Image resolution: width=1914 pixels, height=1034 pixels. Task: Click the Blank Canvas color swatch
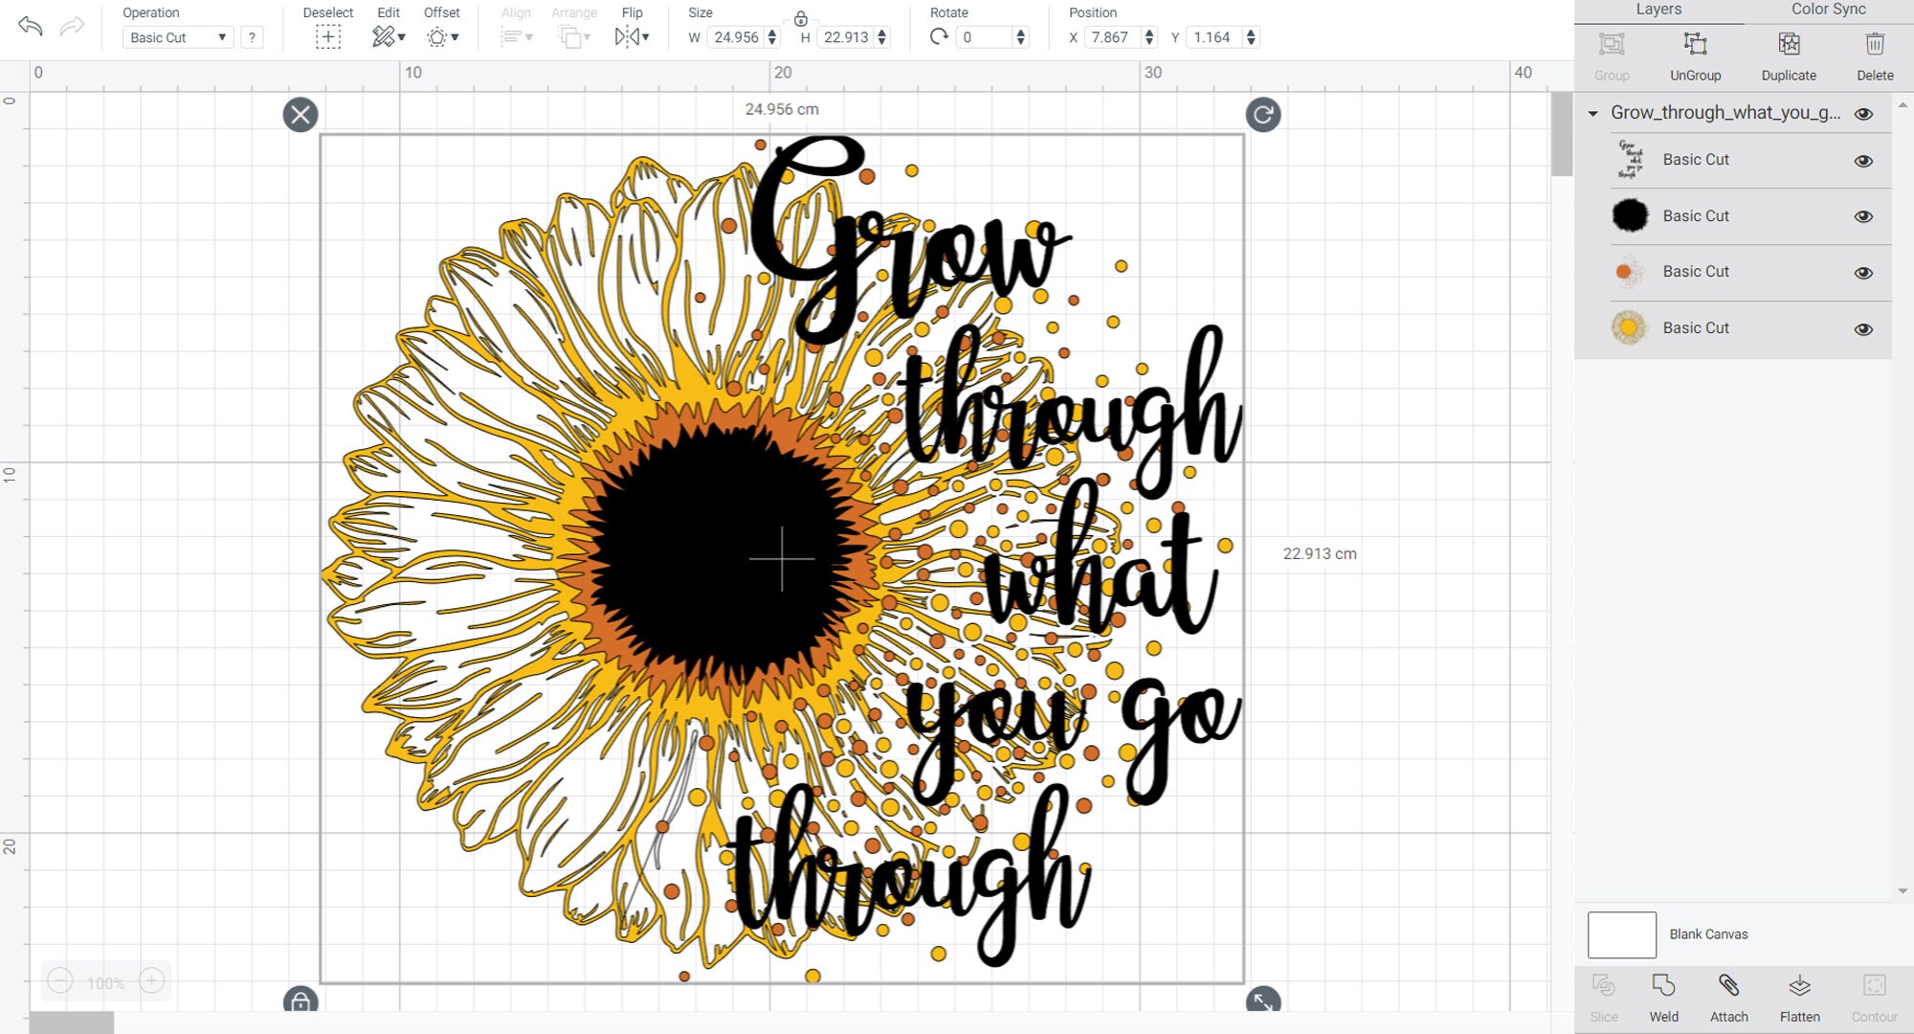tap(1621, 934)
